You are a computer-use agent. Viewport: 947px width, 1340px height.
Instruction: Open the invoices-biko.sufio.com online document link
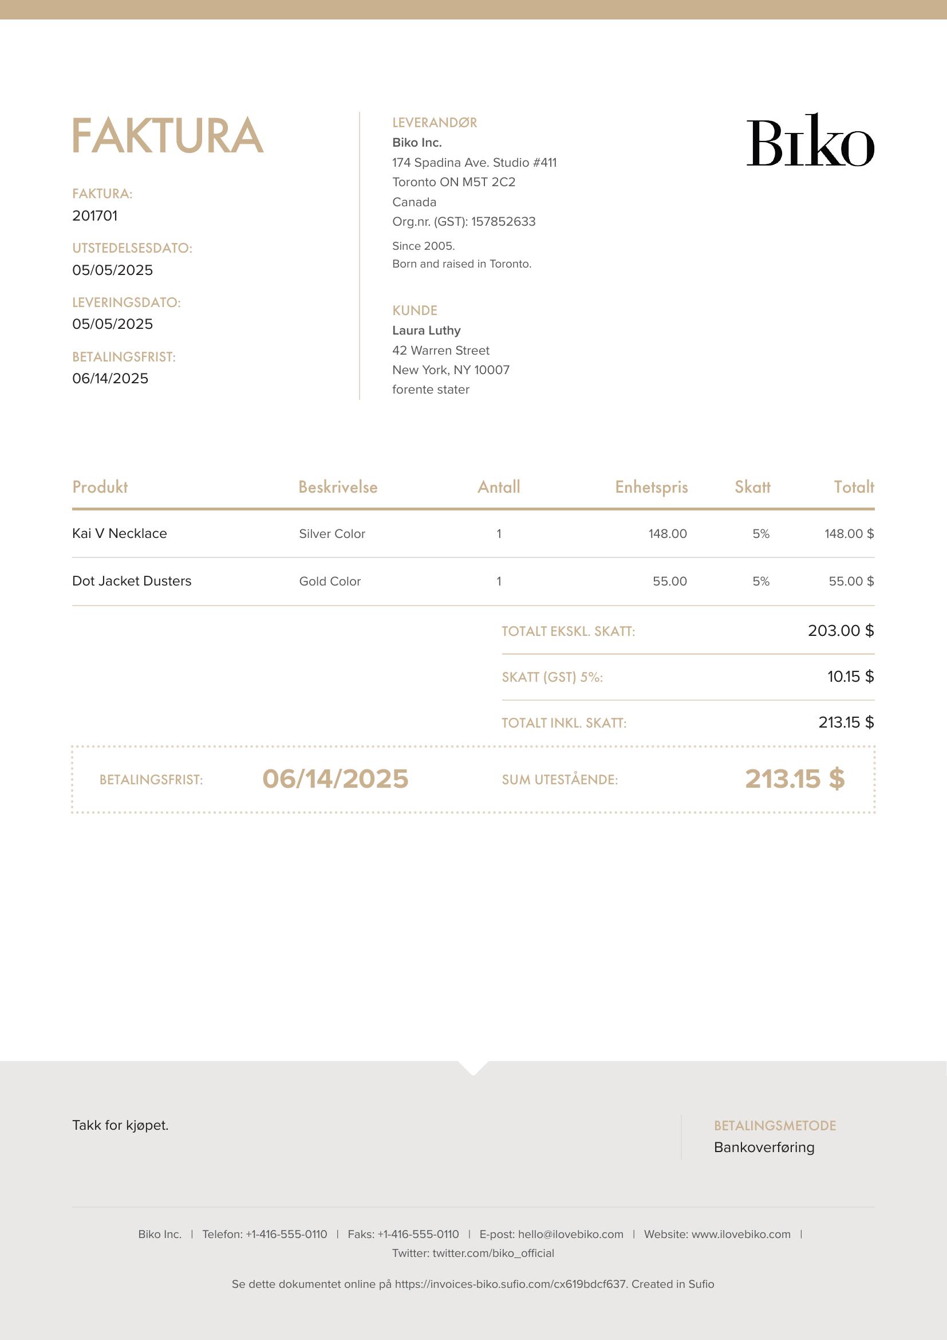[x=510, y=1284]
